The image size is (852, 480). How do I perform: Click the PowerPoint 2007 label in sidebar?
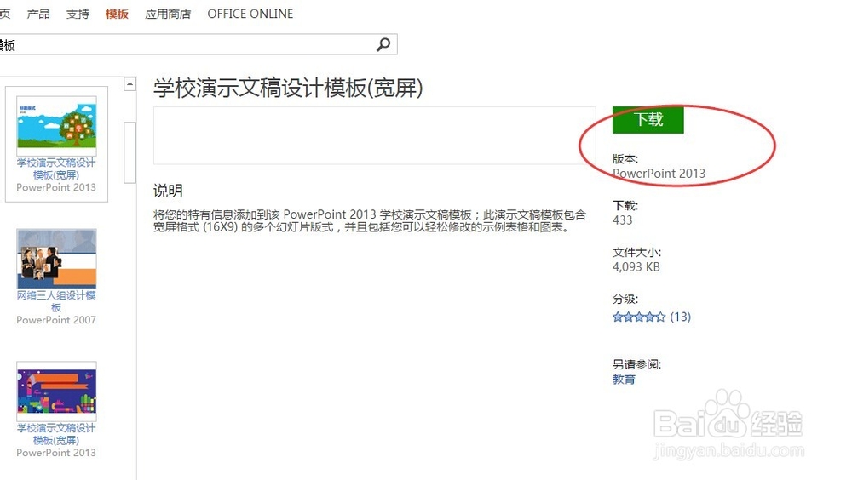coord(56,320)
